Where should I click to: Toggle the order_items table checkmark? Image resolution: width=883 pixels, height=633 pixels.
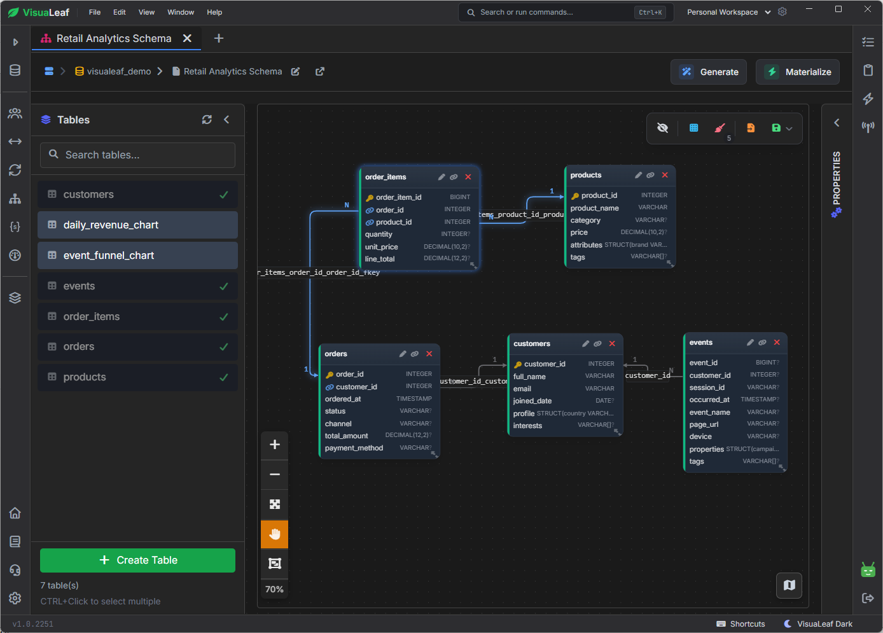[224, 317]
